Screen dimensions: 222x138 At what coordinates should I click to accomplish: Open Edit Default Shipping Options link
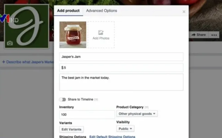(x=112, y=137)
